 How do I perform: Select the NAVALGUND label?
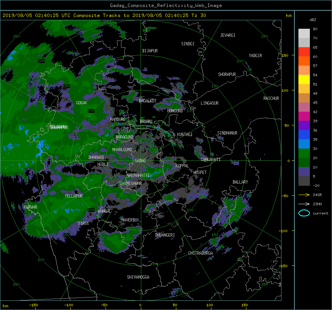coord(122,150)
